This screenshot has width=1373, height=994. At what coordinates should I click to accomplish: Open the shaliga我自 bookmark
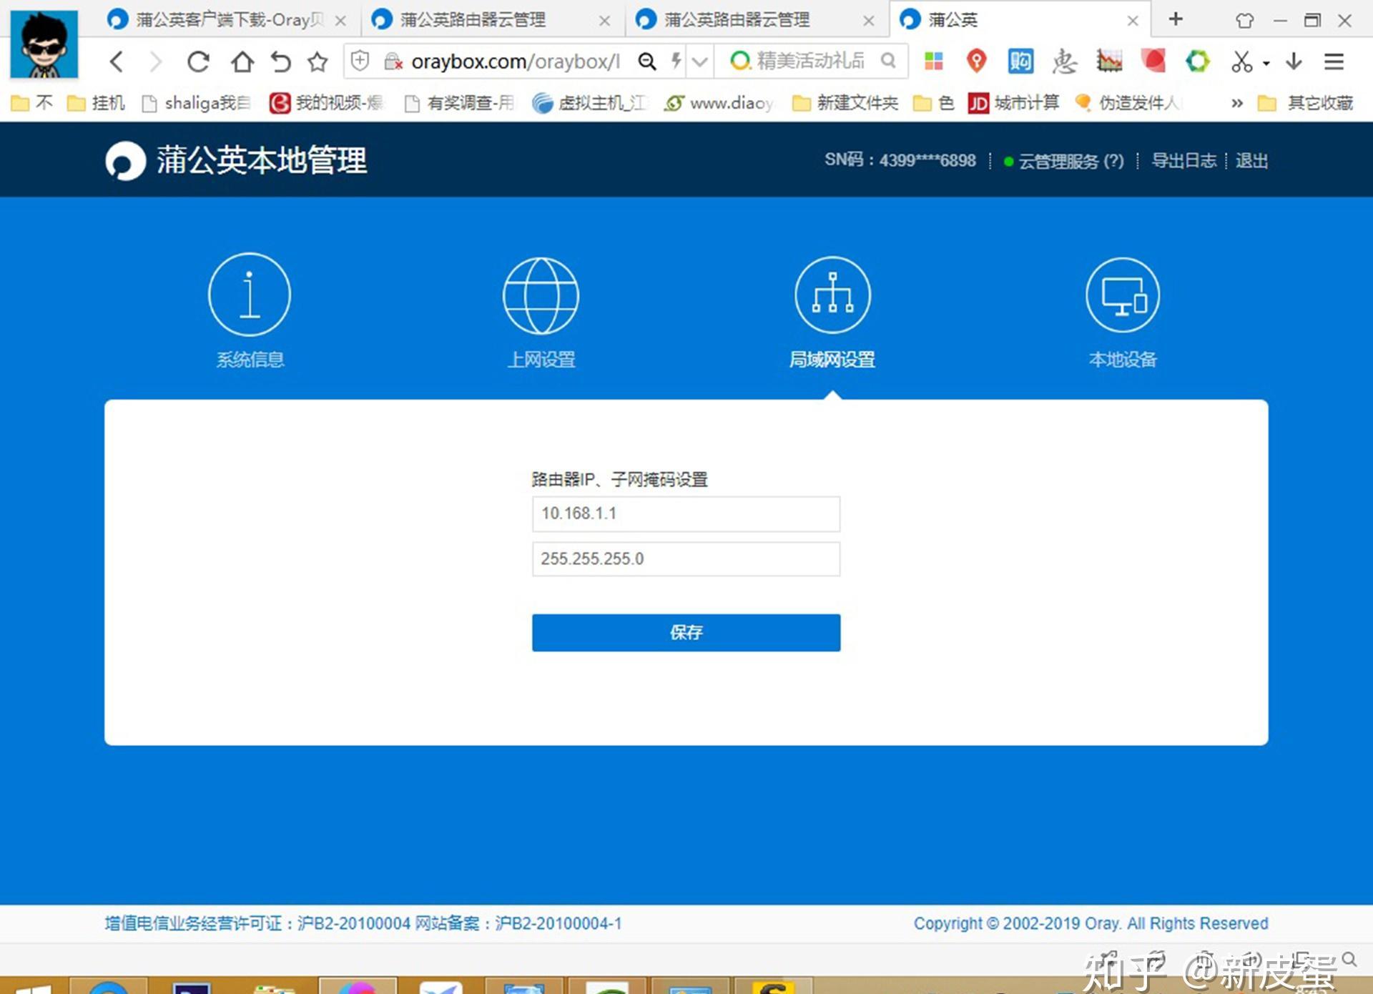[196, 103]
